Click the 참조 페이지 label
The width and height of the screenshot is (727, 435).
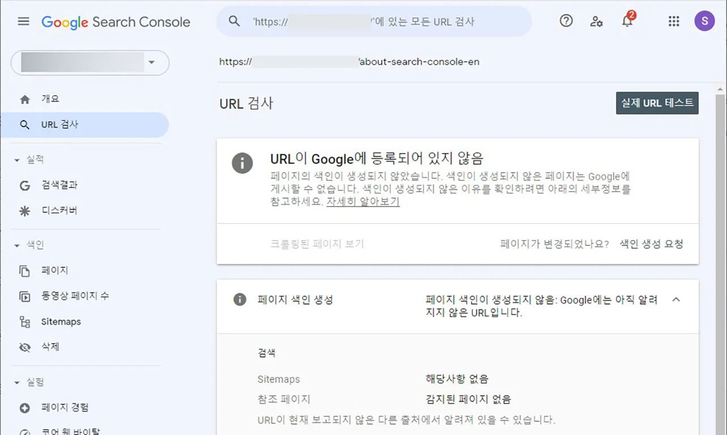284,399
